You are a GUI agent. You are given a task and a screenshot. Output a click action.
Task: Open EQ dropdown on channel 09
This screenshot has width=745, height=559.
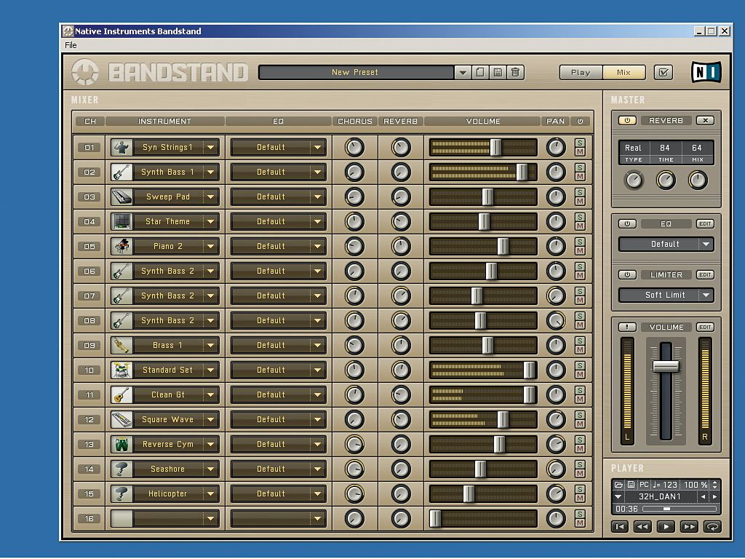pos(317,345)
